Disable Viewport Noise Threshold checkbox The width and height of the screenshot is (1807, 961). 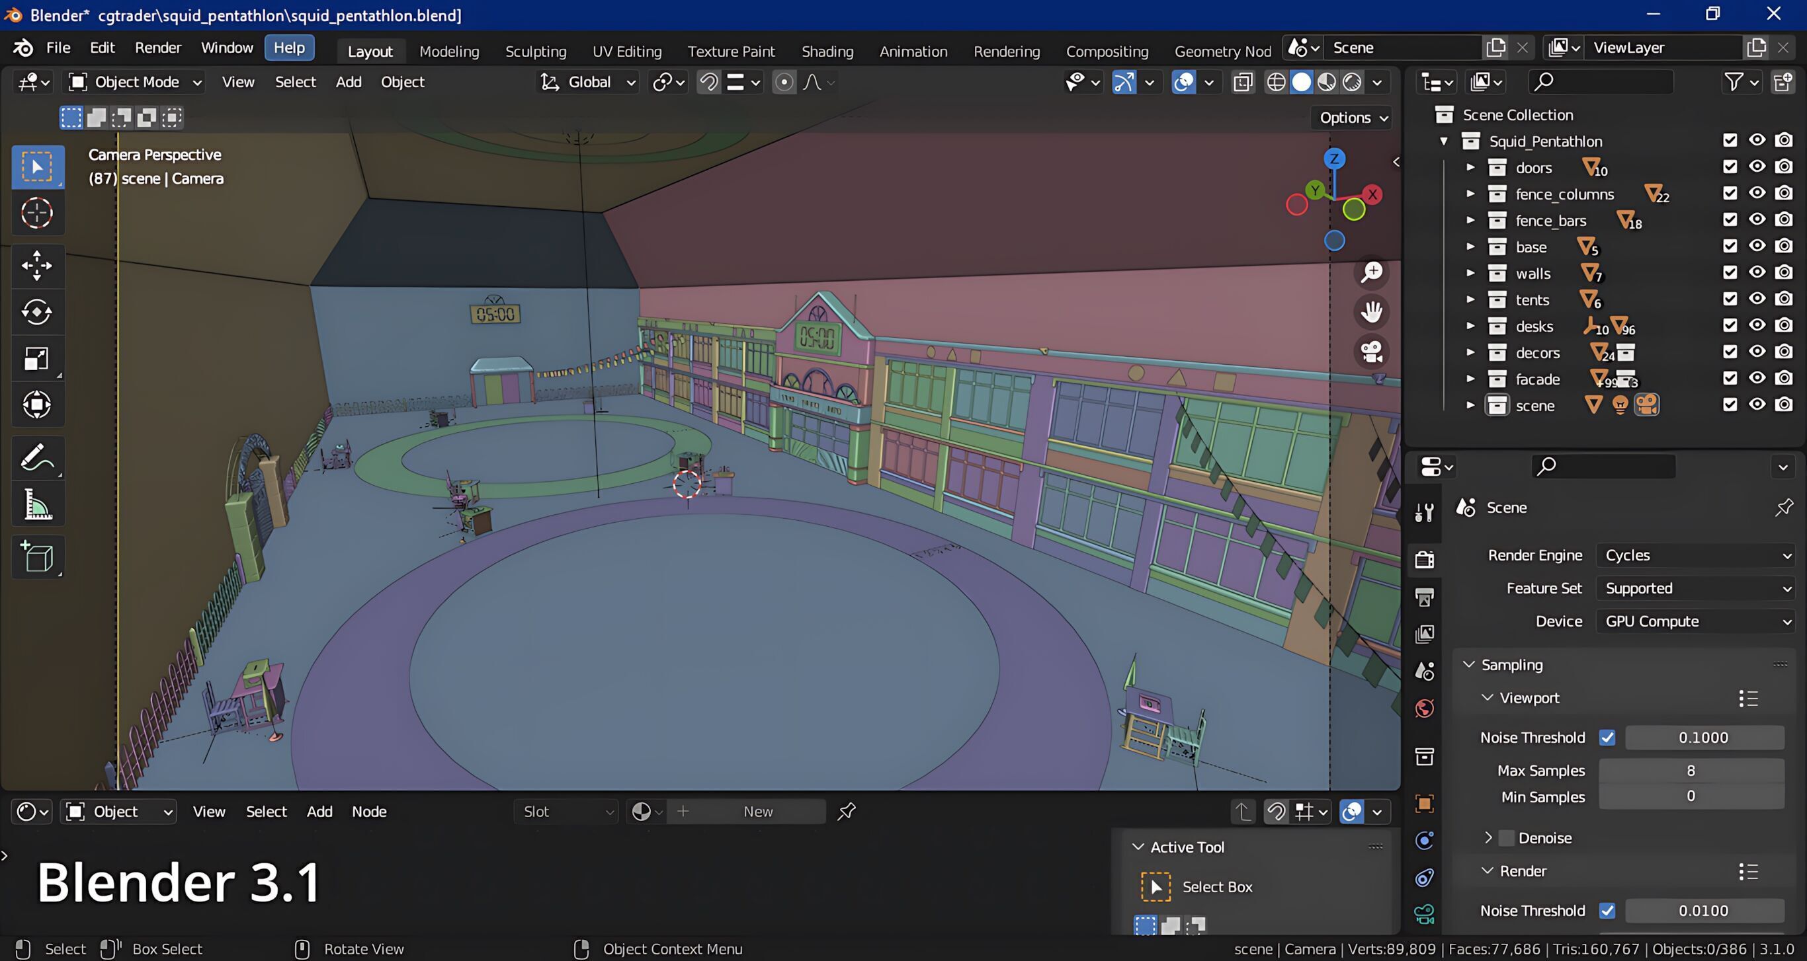(1607, 738)
